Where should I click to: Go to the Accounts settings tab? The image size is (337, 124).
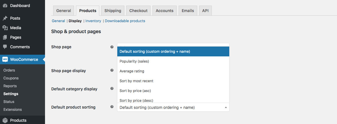(x=165, y=11)
